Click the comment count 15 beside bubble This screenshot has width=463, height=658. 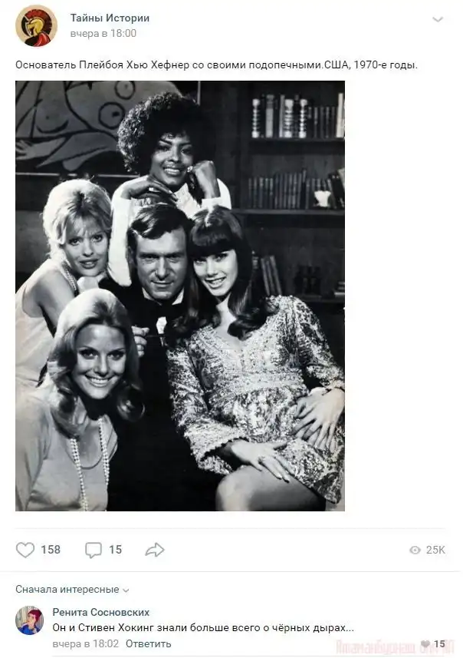point(115,550)
